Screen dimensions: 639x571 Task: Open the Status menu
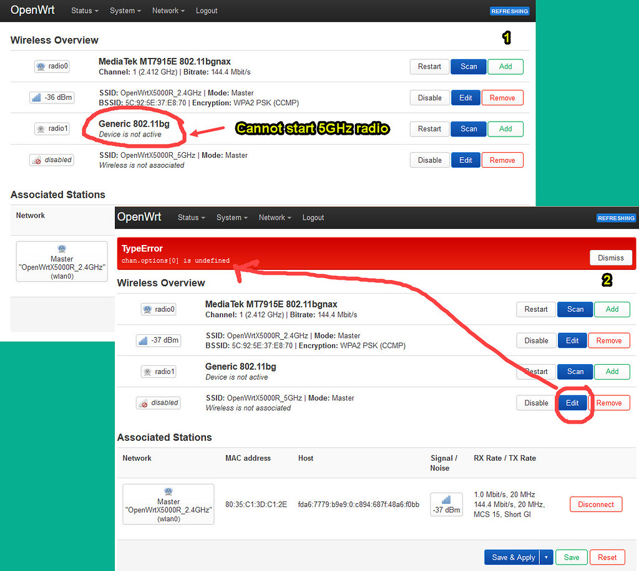[84, 11]
